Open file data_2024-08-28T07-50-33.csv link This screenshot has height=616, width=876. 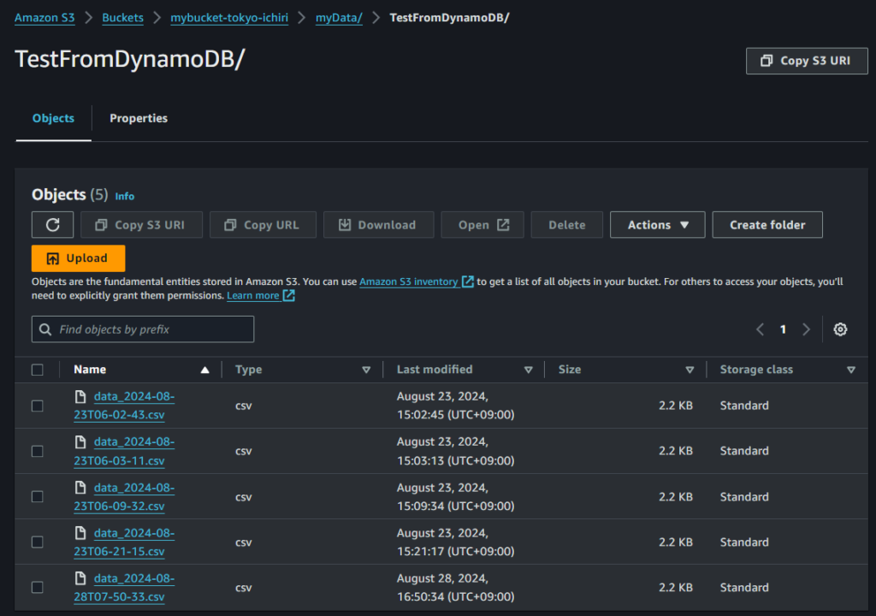click(x=124, y=587)
